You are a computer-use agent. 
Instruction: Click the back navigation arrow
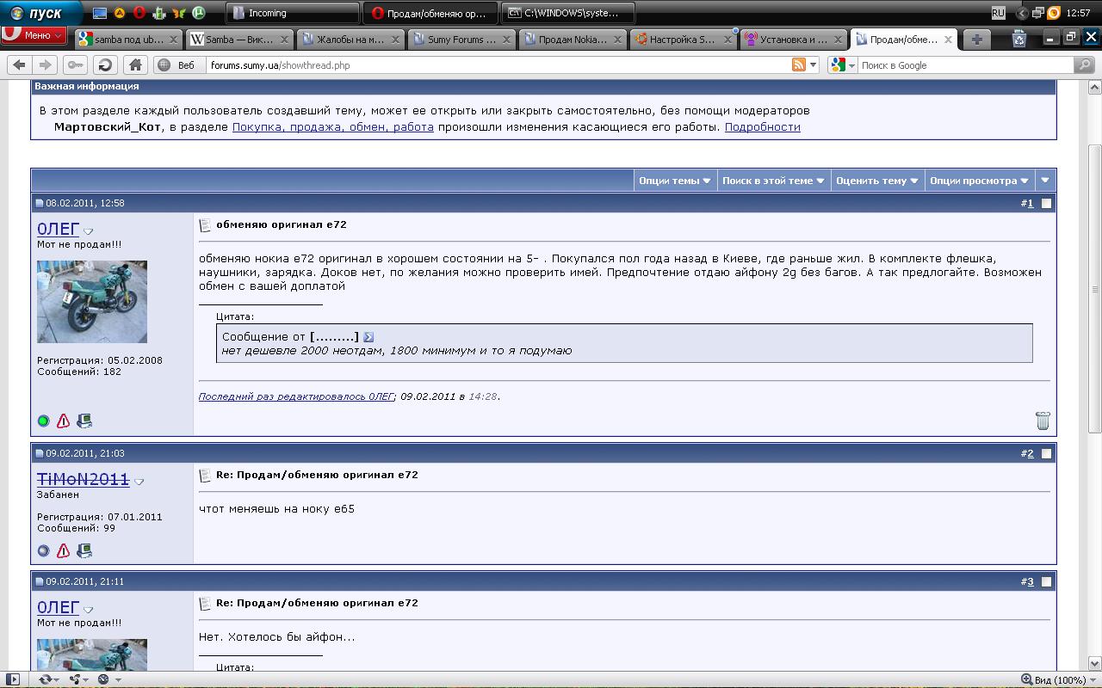19,65
